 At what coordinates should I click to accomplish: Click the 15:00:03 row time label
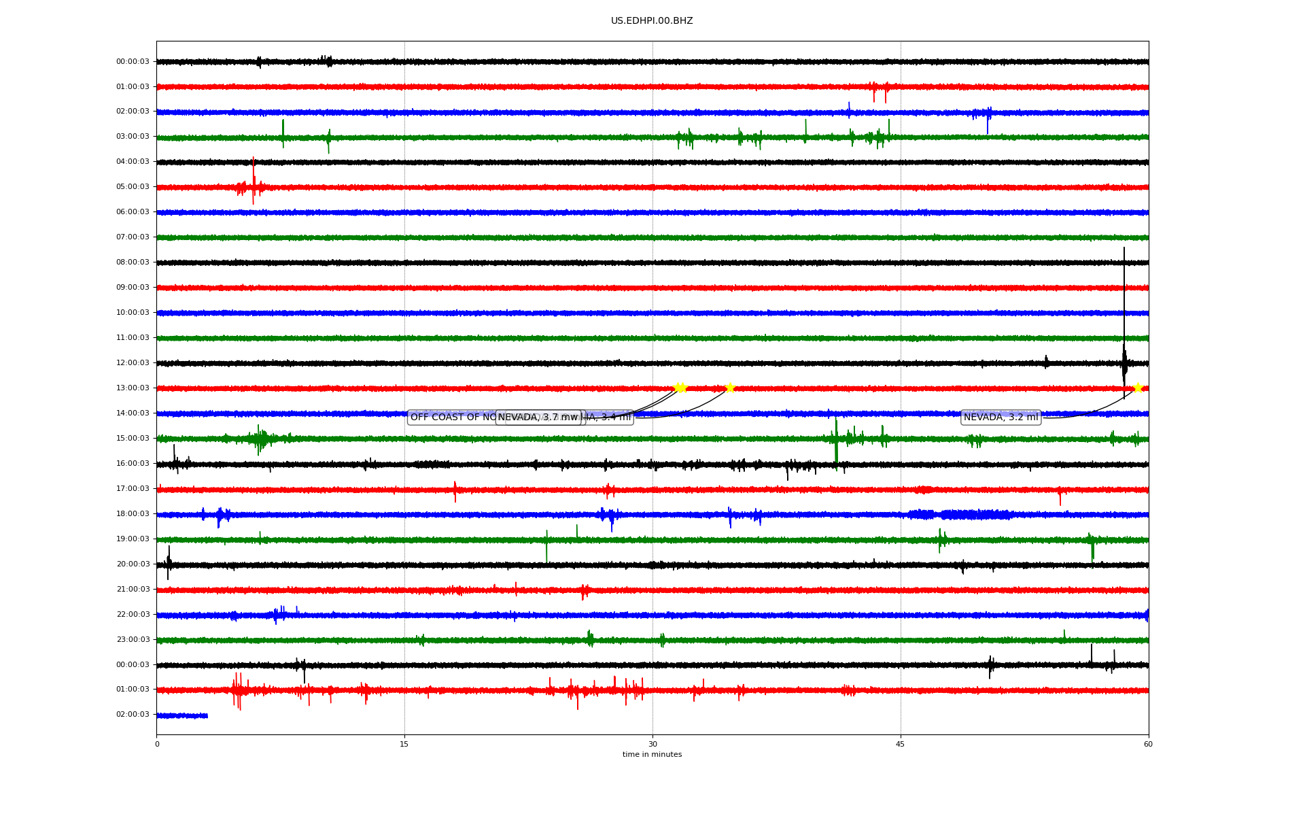tap(133, 439)
